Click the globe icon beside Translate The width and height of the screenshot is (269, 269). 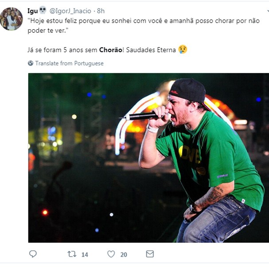[x=31, y=63]
